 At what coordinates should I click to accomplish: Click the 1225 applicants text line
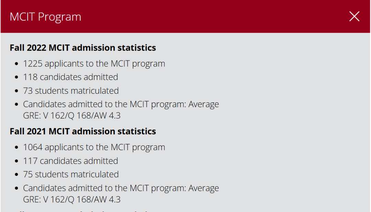94,64
